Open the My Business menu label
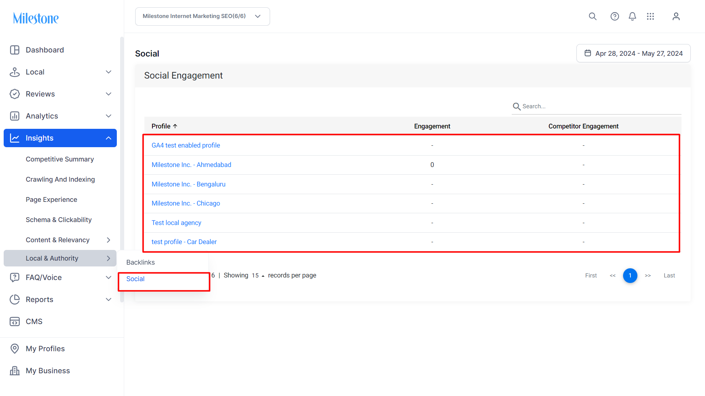The width and height of the screenshot is (705, 396). [48, 371]
